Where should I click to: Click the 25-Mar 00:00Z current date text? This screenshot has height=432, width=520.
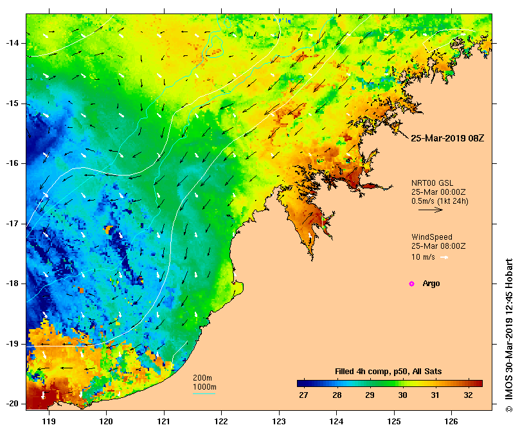(x=438, y=192)
